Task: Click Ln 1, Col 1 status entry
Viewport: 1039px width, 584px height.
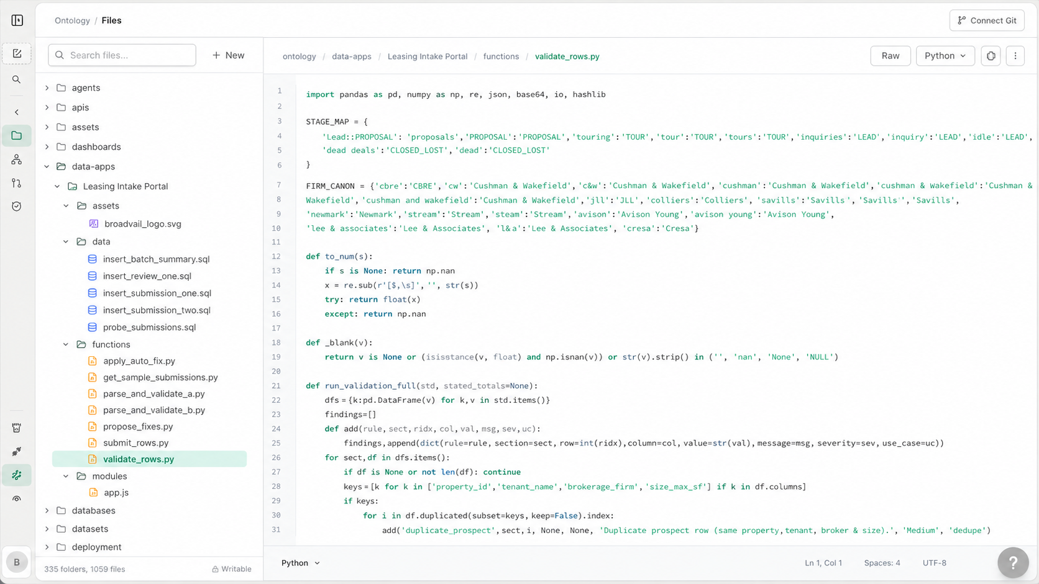Action: (823, 563)
